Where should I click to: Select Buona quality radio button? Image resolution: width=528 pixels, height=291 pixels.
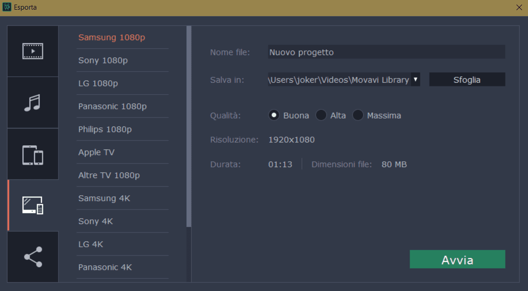tap(274, 115)
